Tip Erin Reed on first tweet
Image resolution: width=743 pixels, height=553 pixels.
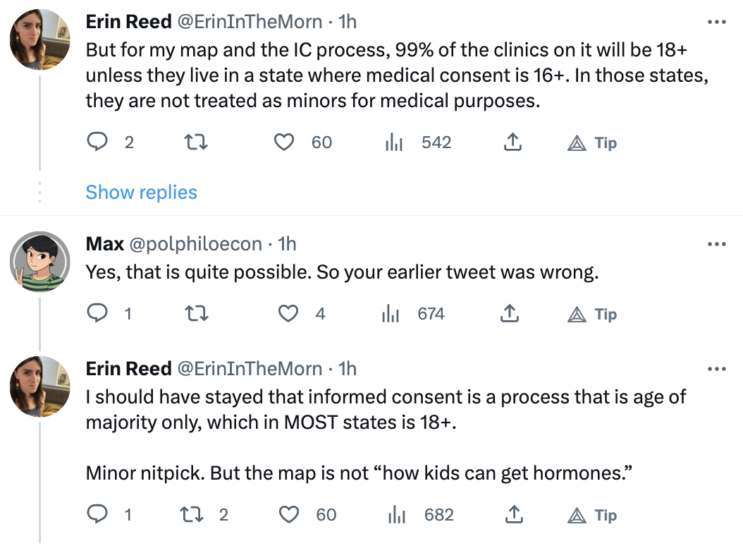click(592, 142)
